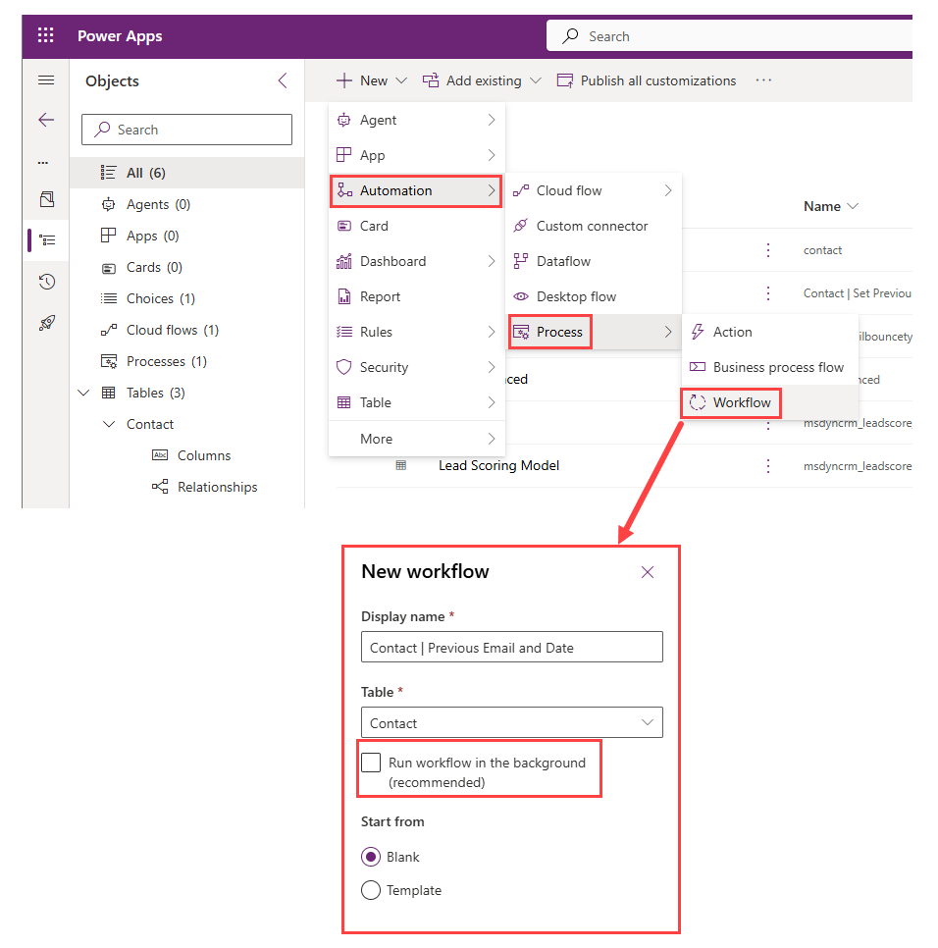Choose Dataflow menu item
This screenshot has height=948, width=938.
pyautogui.click(x=593, y=262)
